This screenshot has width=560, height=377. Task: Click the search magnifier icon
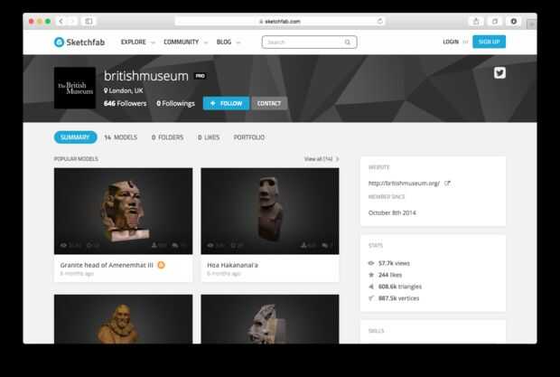[347, 42]
